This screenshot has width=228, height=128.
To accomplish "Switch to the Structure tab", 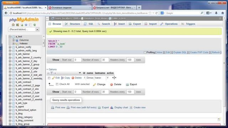I will tap(72, 24).
